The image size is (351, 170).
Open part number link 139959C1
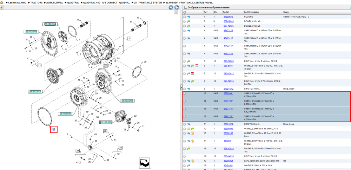(x=228, y=161)
